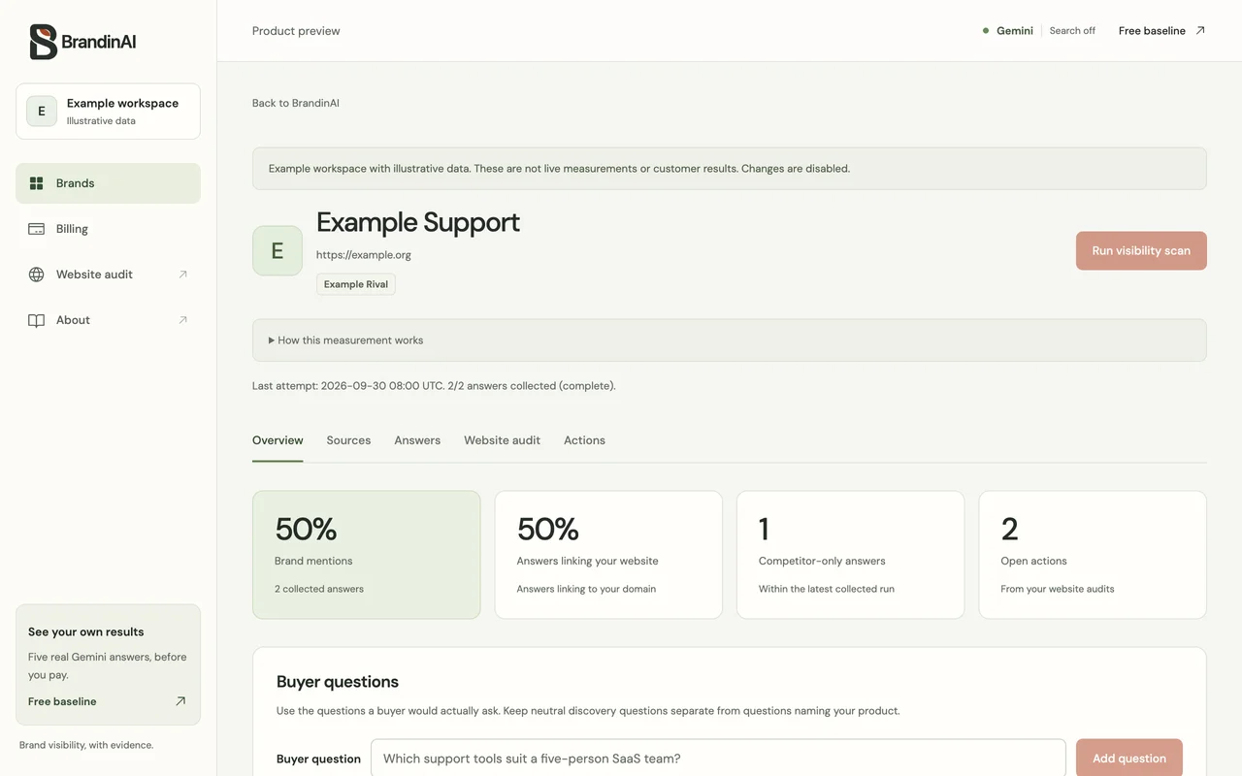Click the Billing credit card icon

point(37,229)
